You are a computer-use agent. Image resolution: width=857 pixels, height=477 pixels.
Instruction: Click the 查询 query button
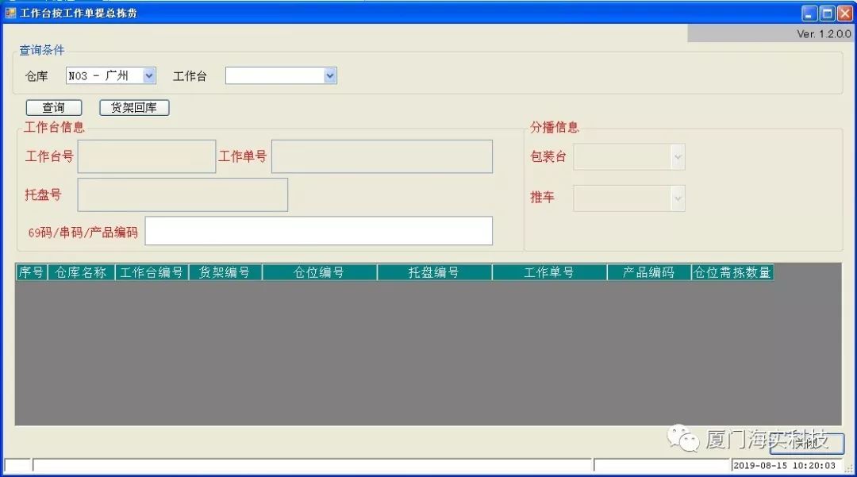click(x=53, y=108)
